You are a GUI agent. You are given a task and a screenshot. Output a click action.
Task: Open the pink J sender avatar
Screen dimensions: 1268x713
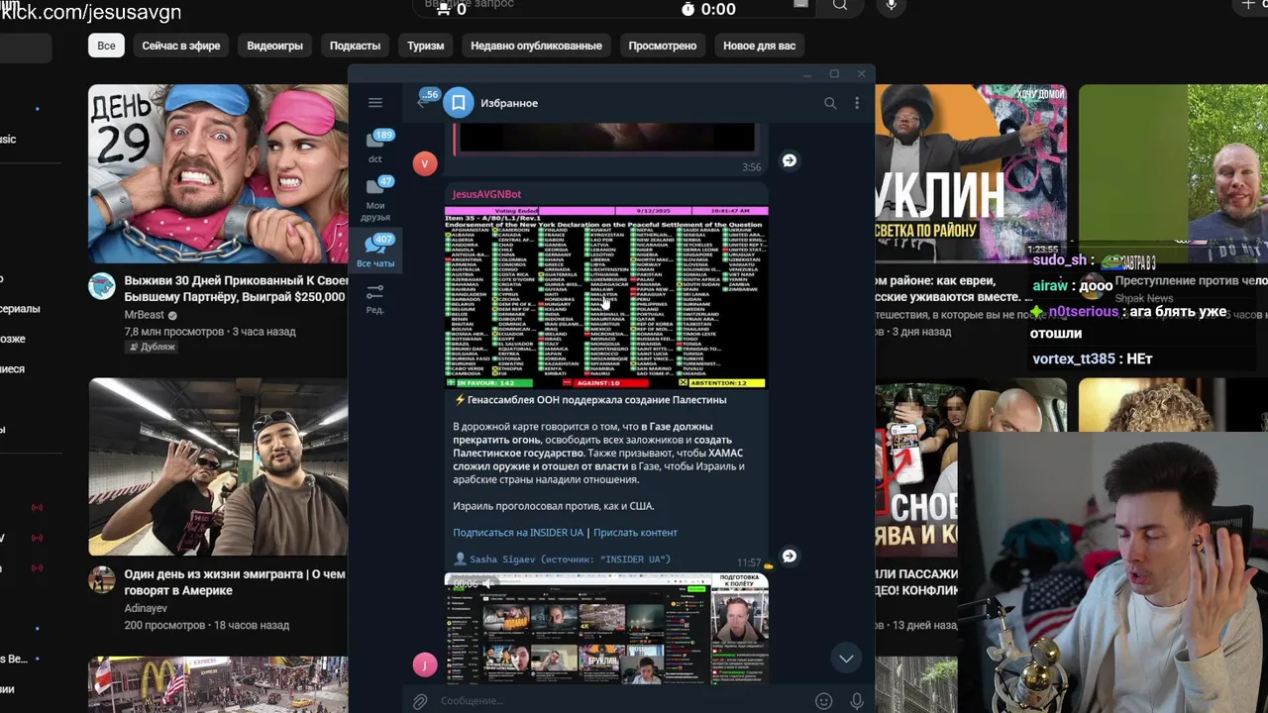425,664
